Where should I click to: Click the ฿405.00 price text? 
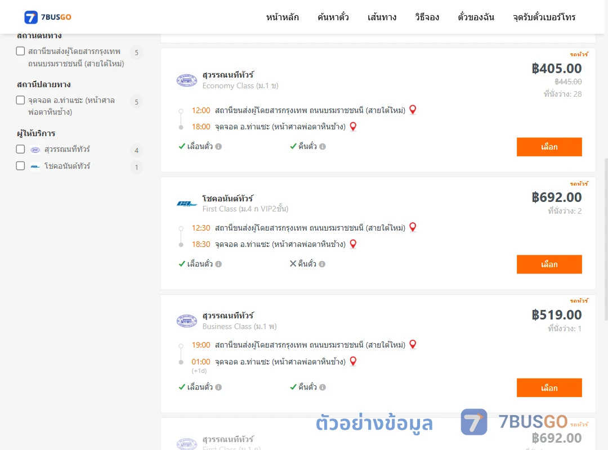point(556,69)
